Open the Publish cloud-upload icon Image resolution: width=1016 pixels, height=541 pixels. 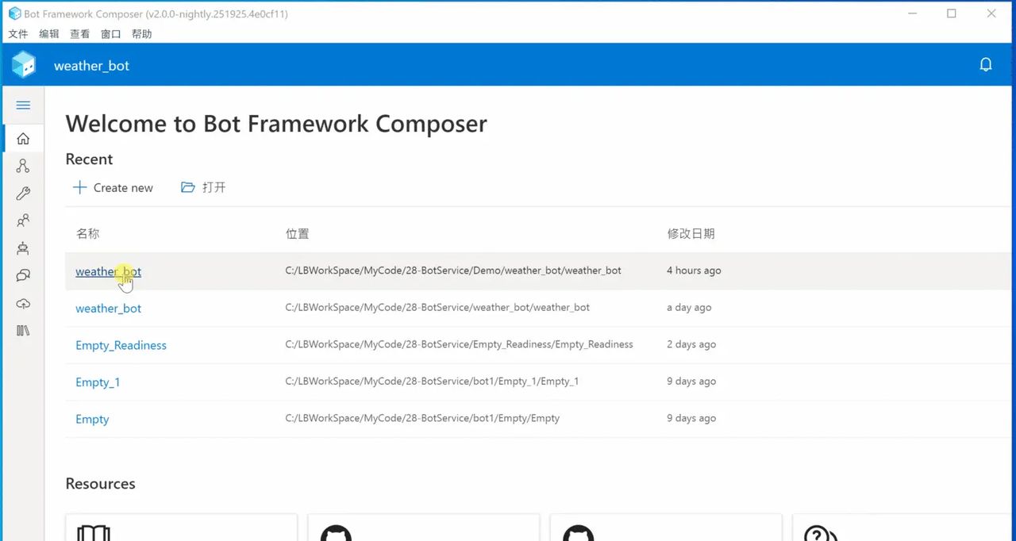(23, 303)
